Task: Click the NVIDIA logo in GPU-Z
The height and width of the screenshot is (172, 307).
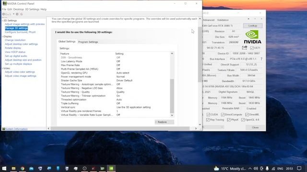Action: (252, 37)
